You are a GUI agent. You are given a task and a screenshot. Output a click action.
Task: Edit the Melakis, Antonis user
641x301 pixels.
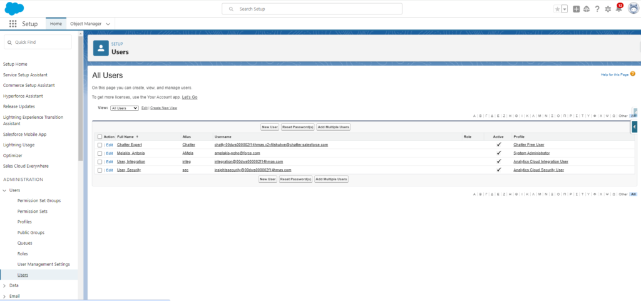pyautogui.click(x=110, y=153)
